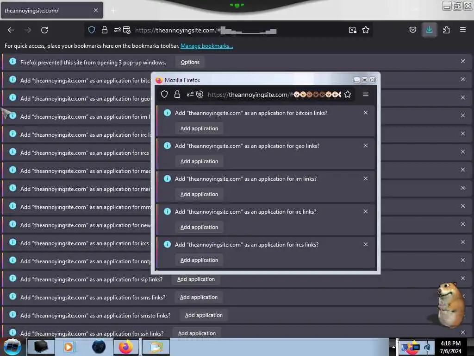Viewport: 474px width, 356px height.
Task: Open the Downloads panel
Action: click(x=429, y=30)
